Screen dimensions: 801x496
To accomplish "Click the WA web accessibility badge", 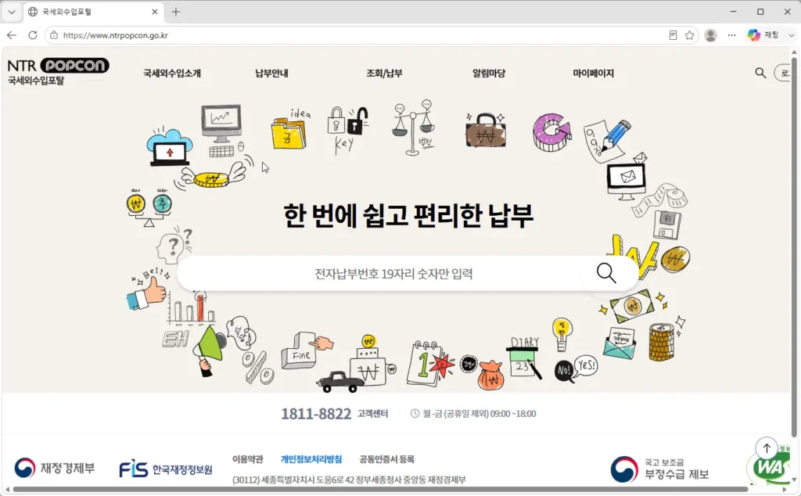I will point(770,467).
